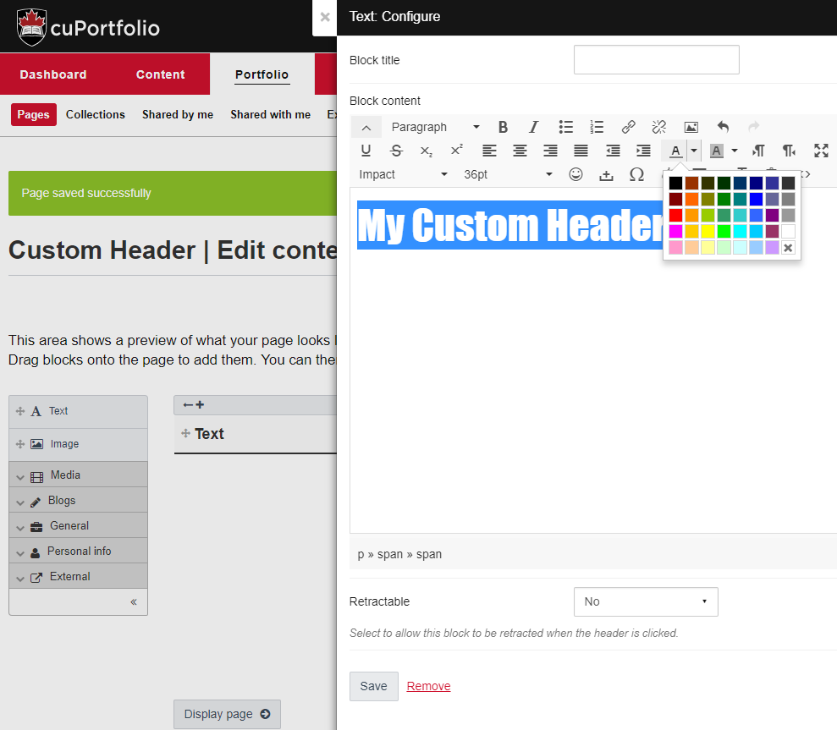837x730 pixels.
Task: Open the special character Omega tool
Action: (636, 174)
